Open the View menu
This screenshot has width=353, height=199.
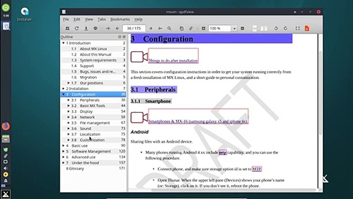pyautogui.click(x=89, y=19)
